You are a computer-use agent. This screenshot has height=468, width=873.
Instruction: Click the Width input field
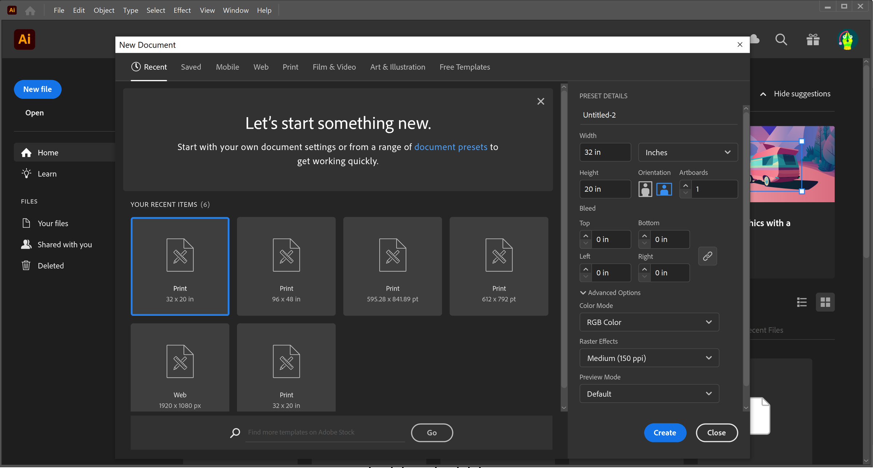605,152
